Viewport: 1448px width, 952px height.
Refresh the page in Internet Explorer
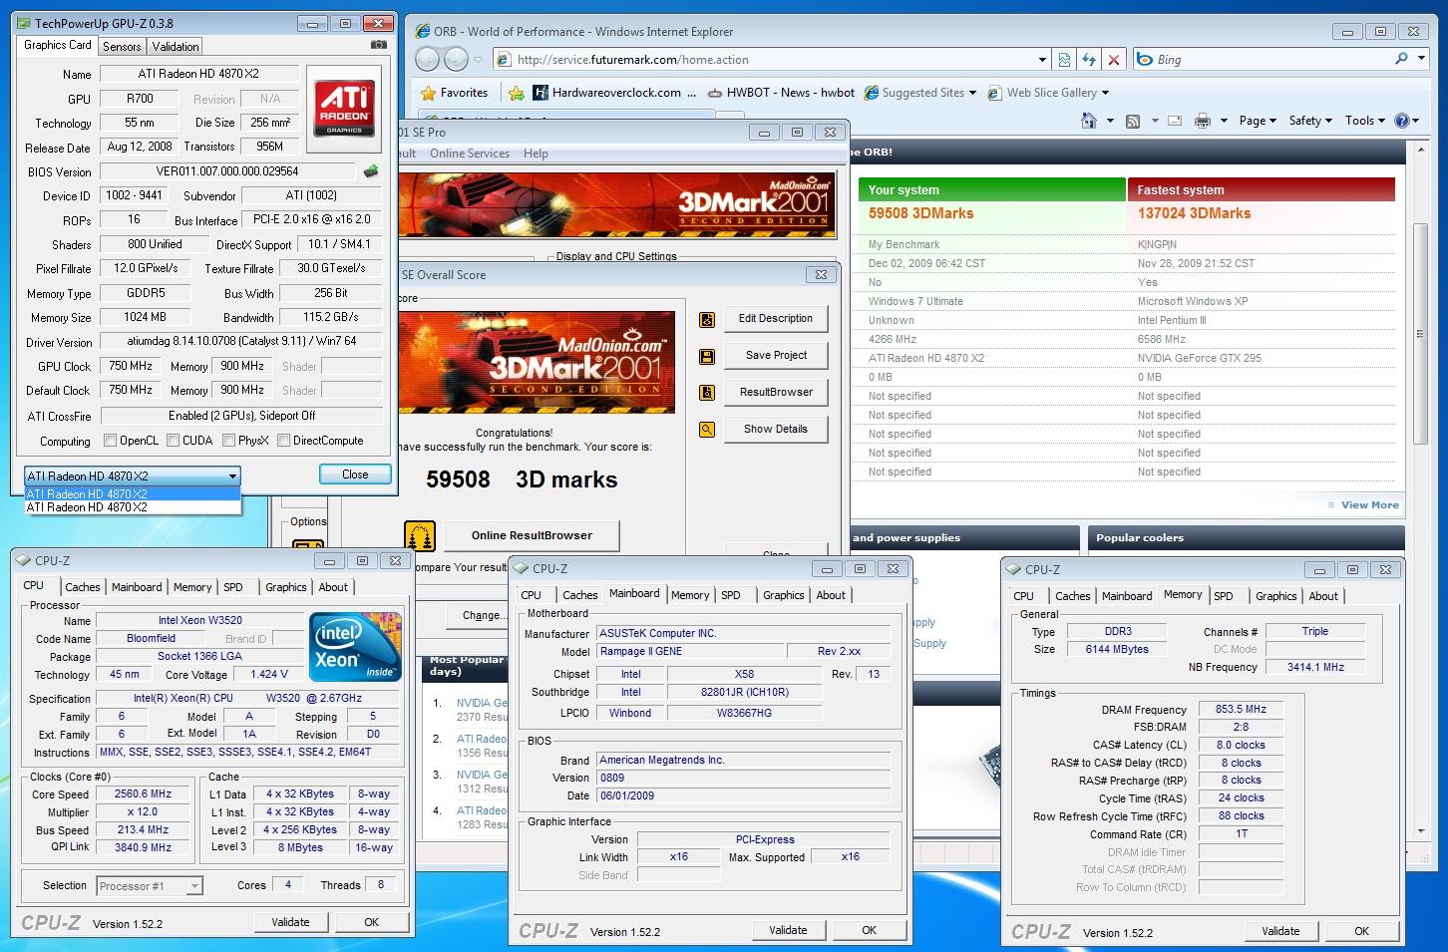point(1089,60)
